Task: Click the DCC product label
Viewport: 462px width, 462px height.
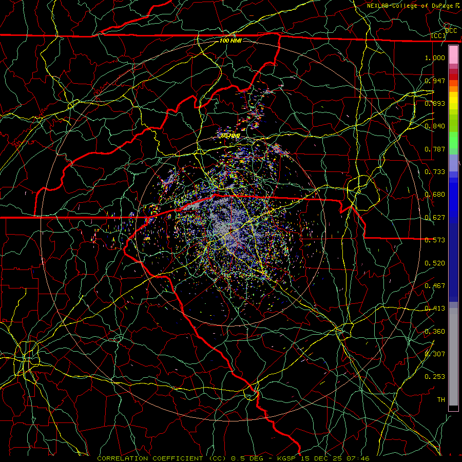Action: [451, 31]
